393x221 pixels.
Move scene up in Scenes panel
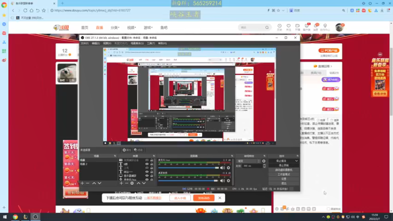tap(94, 183)
